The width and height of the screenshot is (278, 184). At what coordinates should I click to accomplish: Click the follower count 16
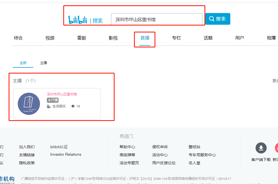pyautogui.click(x=78, y=106)
